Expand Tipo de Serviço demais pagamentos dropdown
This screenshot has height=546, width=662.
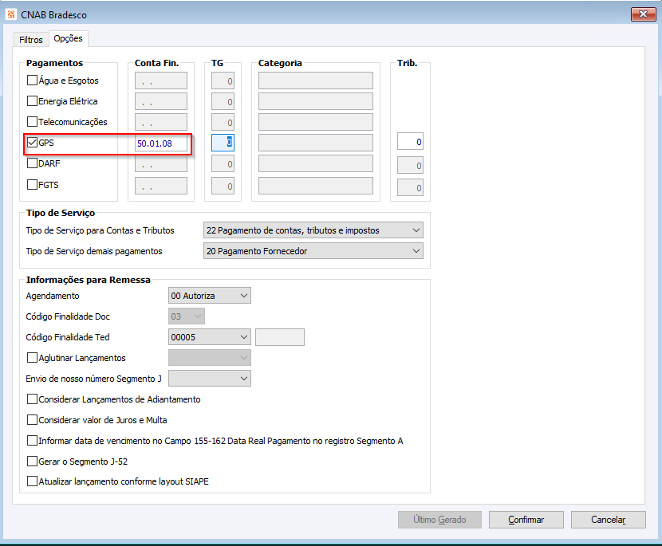click(313, 251)
